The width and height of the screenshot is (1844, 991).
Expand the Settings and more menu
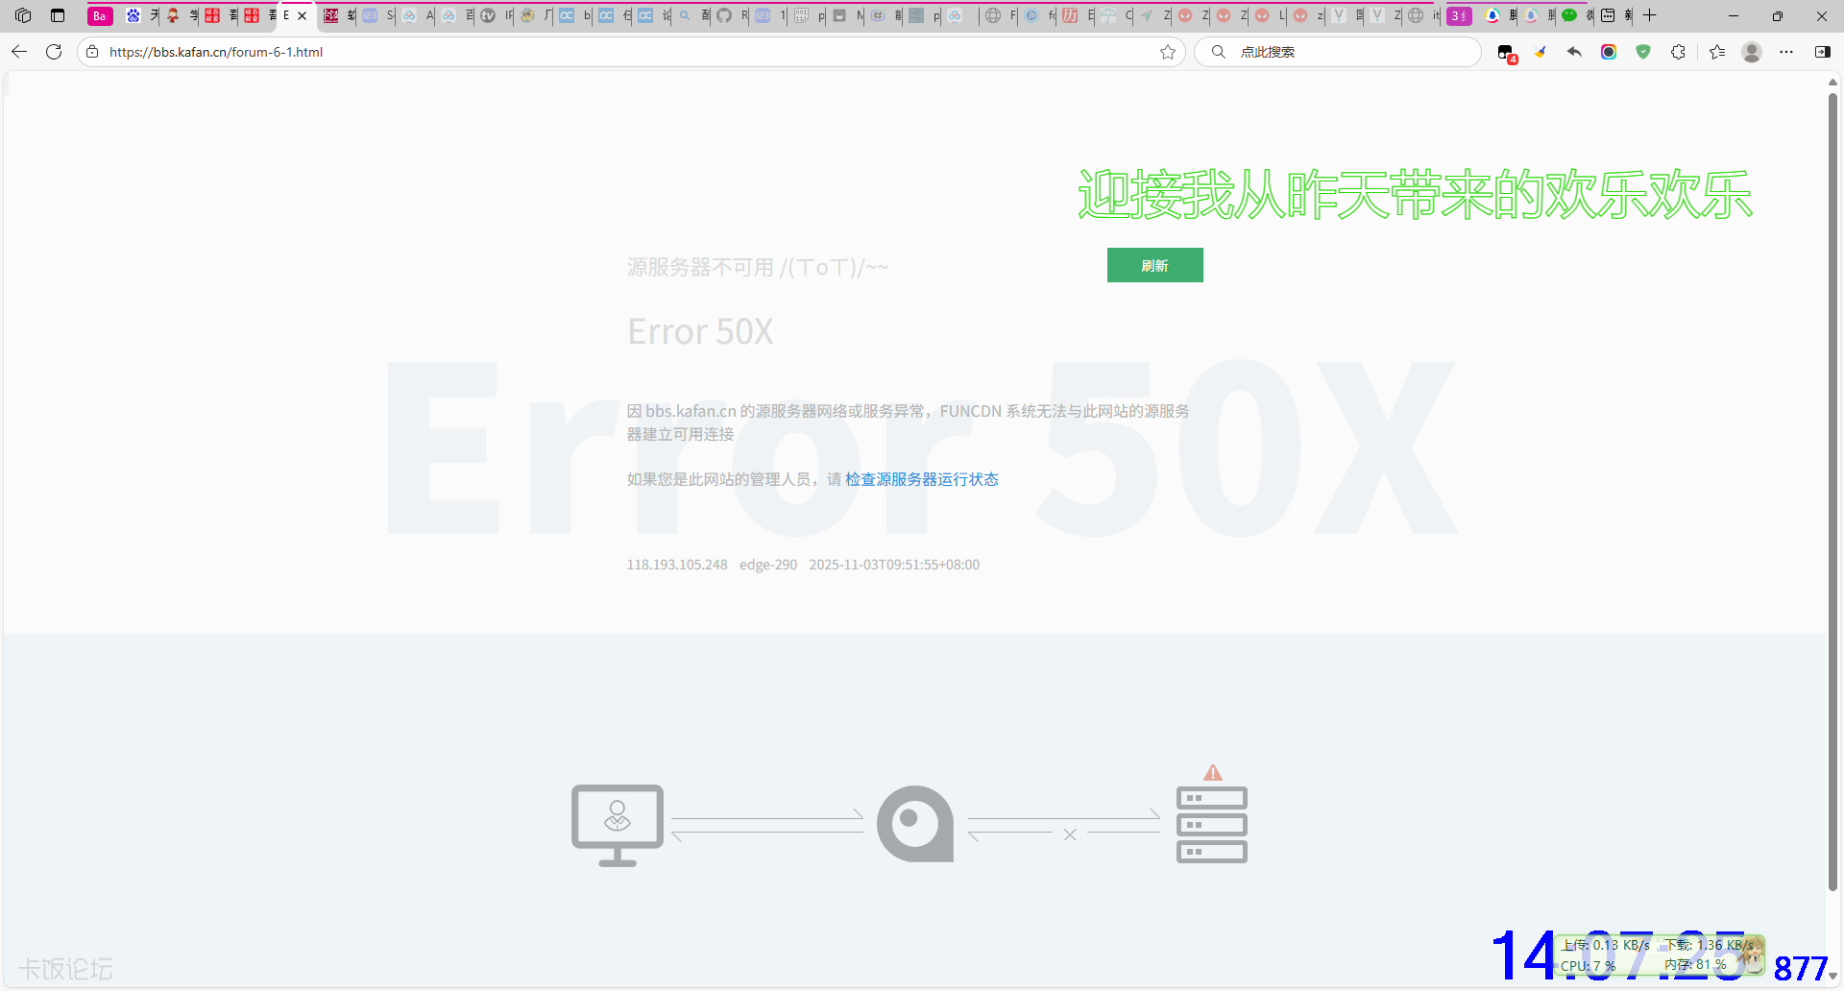(x=1786, y=52)
